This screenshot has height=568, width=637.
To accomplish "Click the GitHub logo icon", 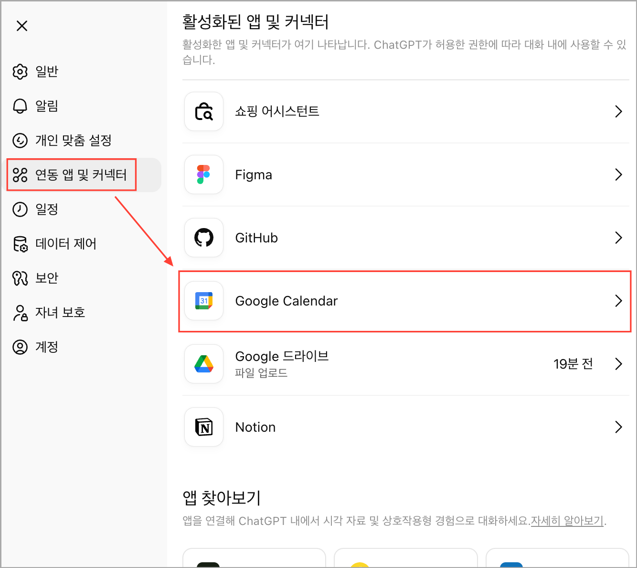I will 204,238.
